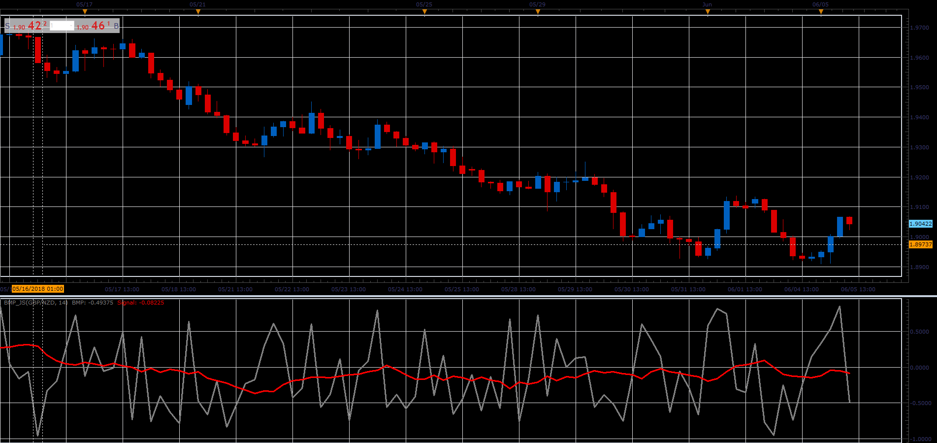Click the red Signal: -0.08225 text
The width and height of the screenshot is (937, 443).
coord(141,303)
